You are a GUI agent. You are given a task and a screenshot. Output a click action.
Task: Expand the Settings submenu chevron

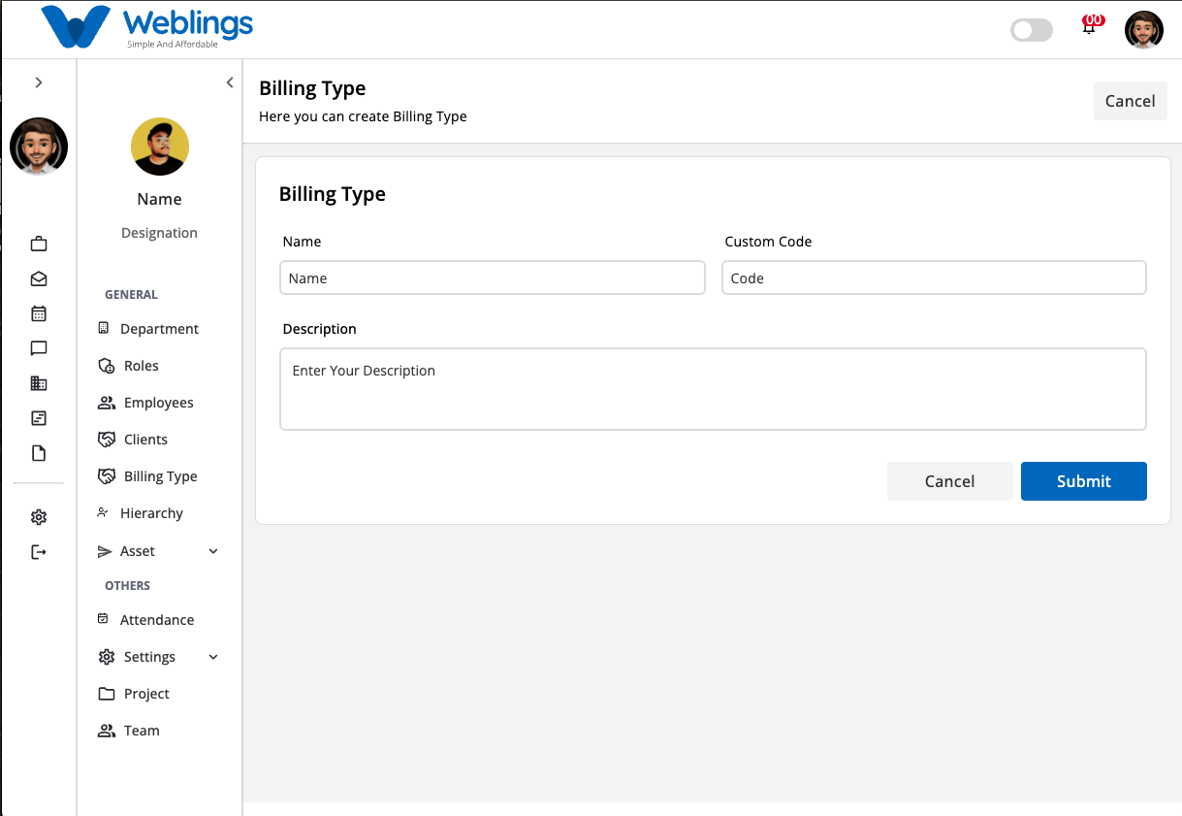tap(213, 657)
